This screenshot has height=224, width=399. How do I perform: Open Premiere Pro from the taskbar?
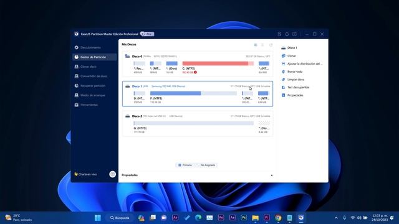(x=267, y=218)
